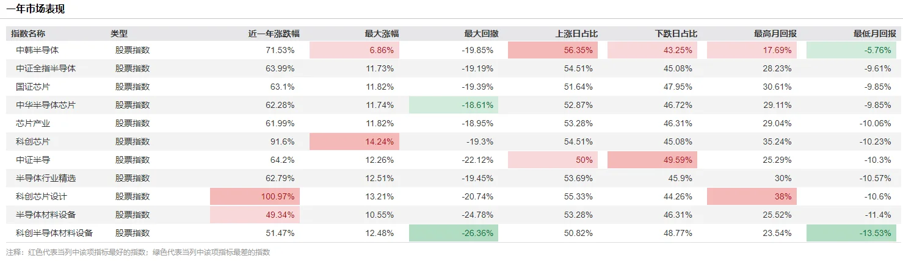Click the highlighted 38% highest monthly return

click(x=752, y=197)
